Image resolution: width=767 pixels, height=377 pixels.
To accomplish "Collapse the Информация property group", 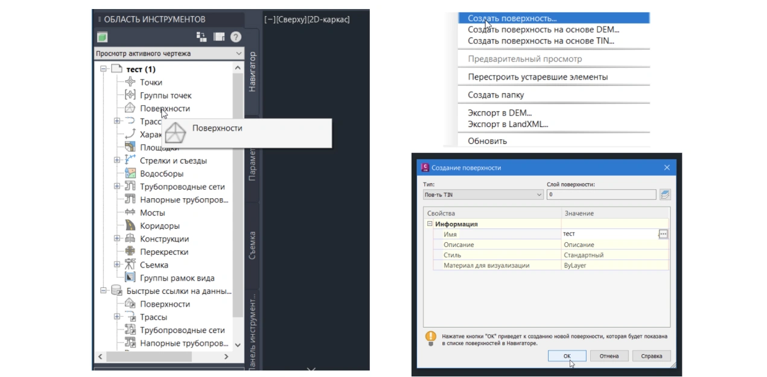I will [430, 224].
